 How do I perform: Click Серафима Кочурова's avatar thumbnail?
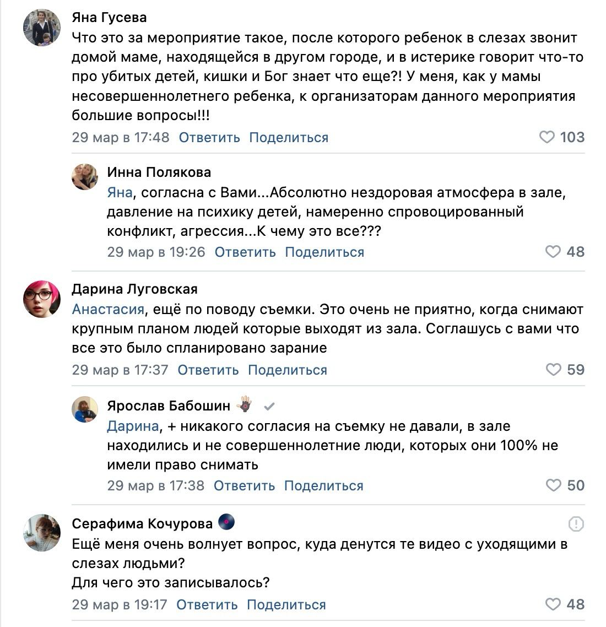(x=42, y=533)
